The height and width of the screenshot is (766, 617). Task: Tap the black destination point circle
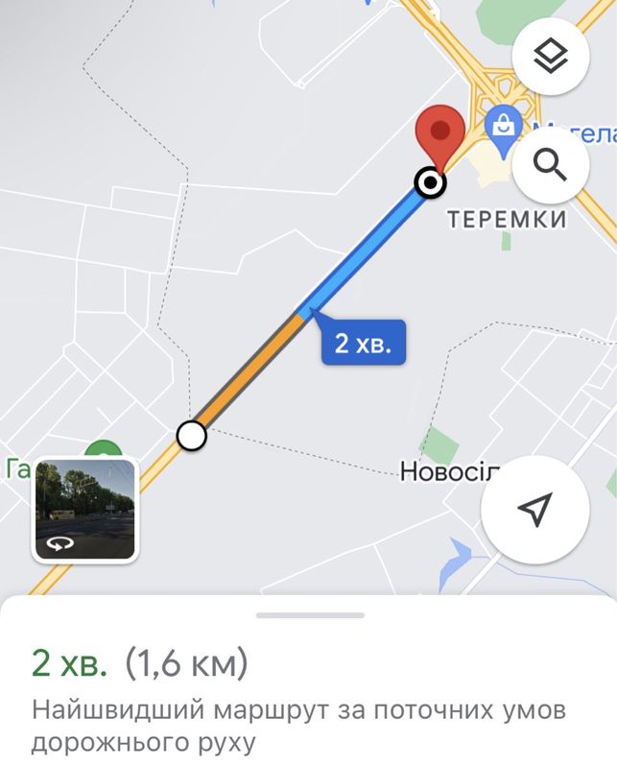(x=431, y=182)
